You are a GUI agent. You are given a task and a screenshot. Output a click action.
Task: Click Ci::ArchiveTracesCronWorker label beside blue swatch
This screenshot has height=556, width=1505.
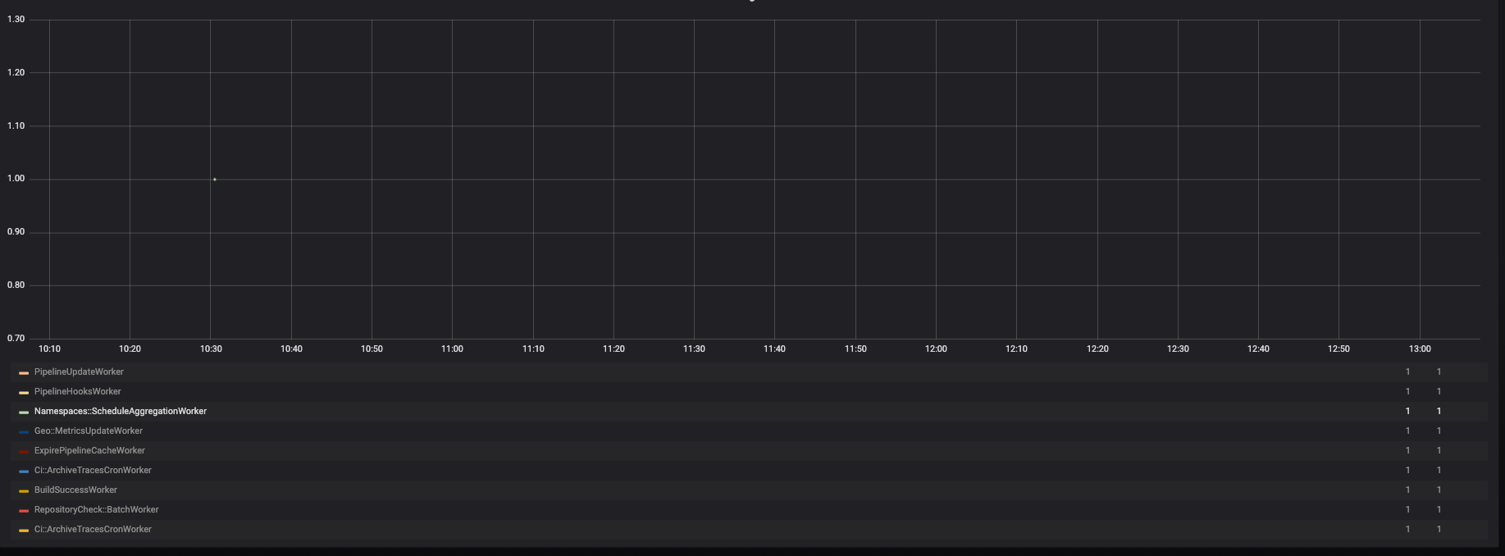93,471
